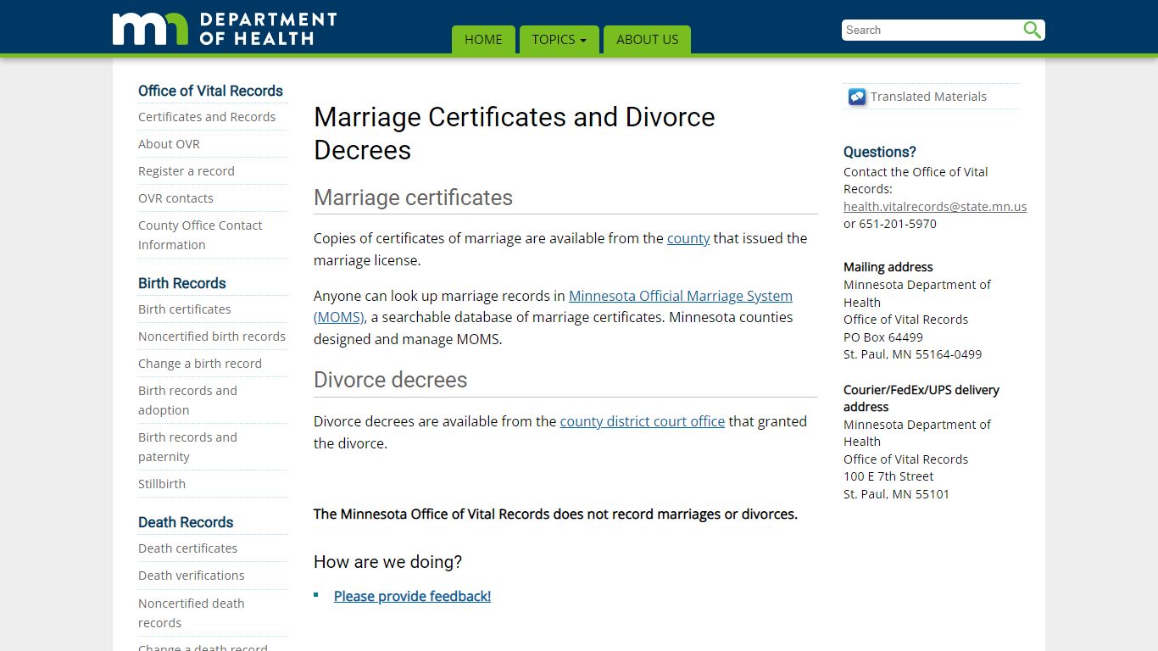Click phone number 651-201-5970 text
Image resolution: width=1158 pixels, height=651 pixels.
tap(898, 224)
